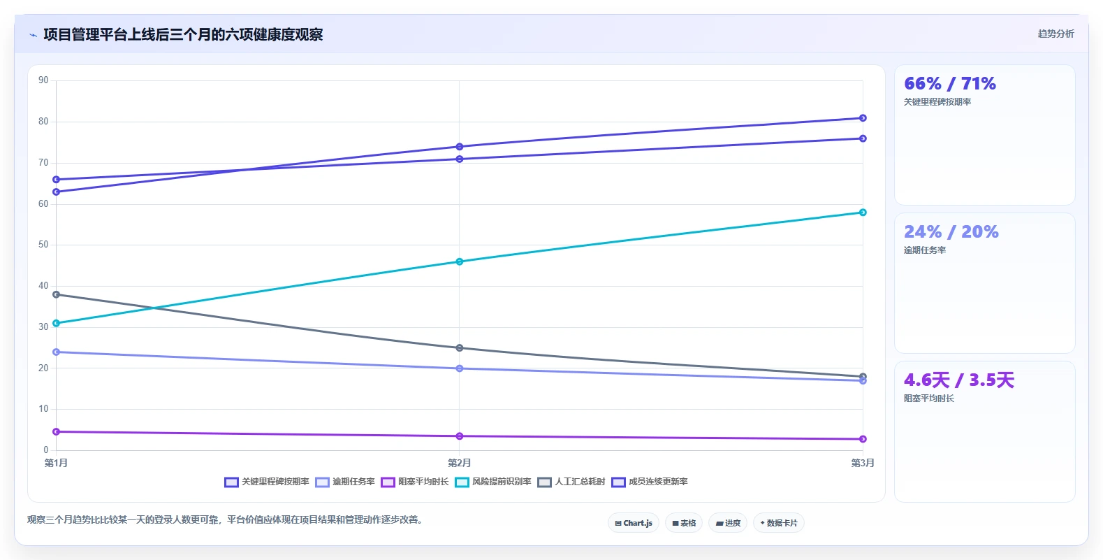The image size is (1103, 560).
Task: Click the 第1月 x-axis label
Action: tap(57, 463)
